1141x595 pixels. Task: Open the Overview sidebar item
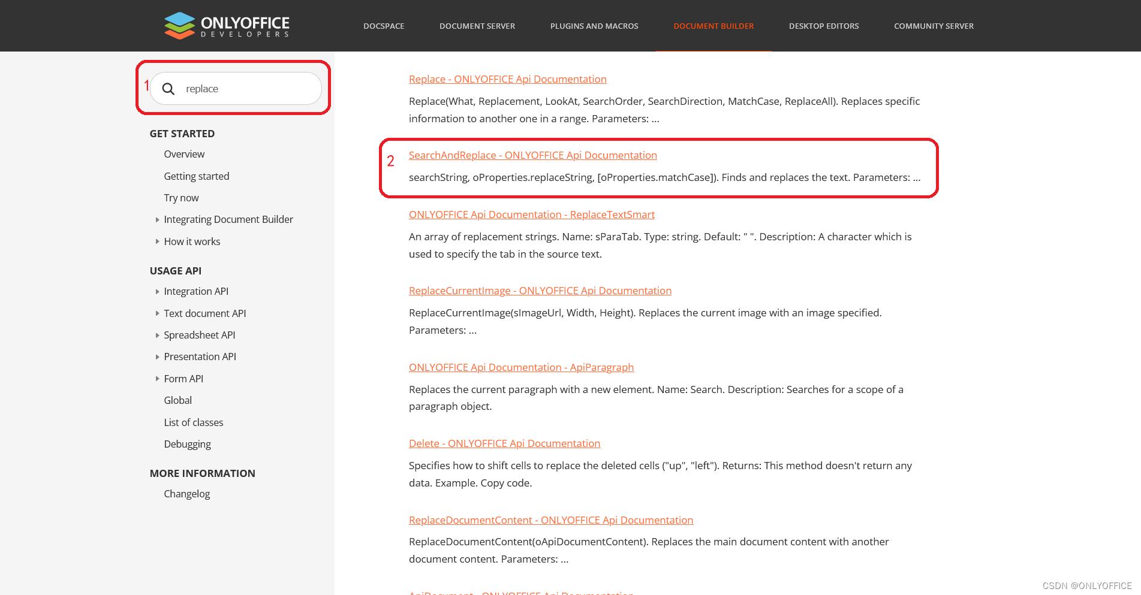tap(184, 154)
